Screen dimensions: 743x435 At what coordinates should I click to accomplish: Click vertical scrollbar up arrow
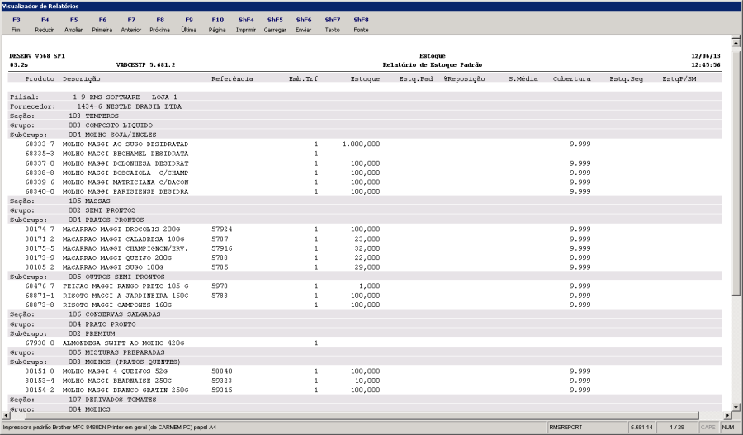pyautogui.click(x=736, y=42)
